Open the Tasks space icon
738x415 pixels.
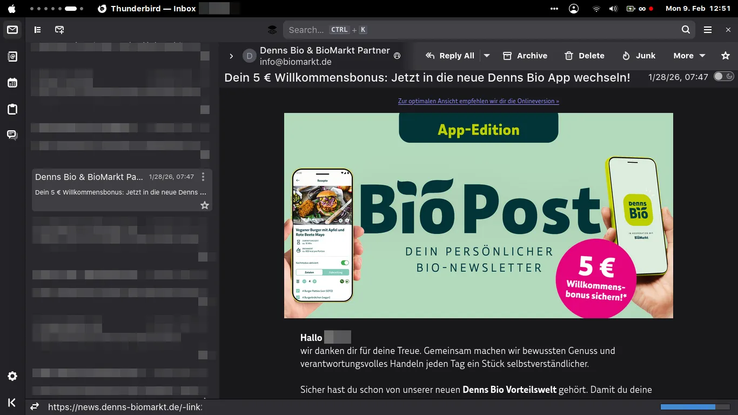point(12,109)
